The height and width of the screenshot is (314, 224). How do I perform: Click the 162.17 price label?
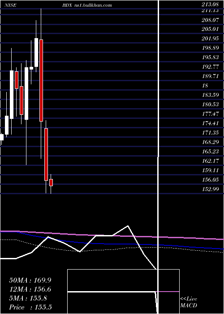click(x=210, y=161)
